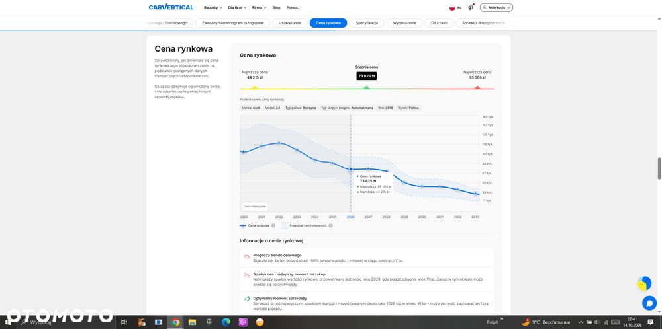Select the 2026 data point on chart

pyautogui.click(x=350, y=169)
